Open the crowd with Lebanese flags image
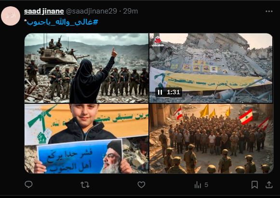The height and width of the screenshot is (198, 280). [x=211, y=139]
